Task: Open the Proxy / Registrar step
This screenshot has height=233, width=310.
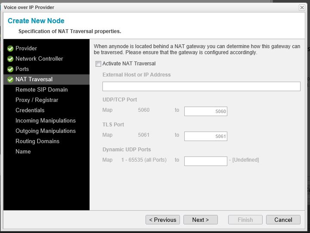Action: click(37, 100)
